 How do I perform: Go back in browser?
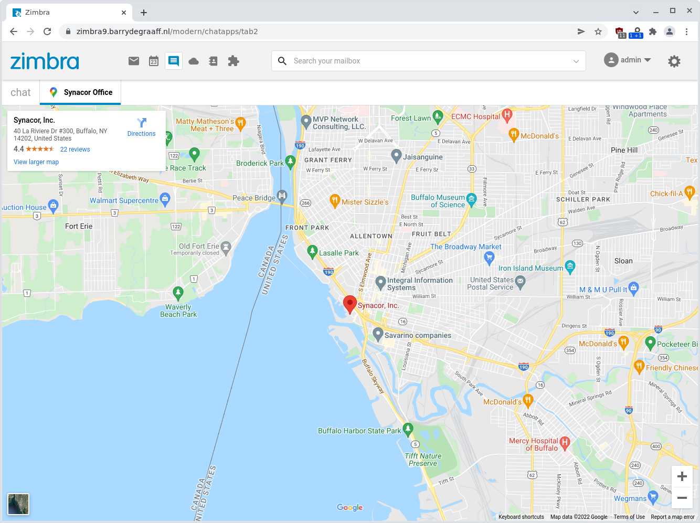(14, 31)
